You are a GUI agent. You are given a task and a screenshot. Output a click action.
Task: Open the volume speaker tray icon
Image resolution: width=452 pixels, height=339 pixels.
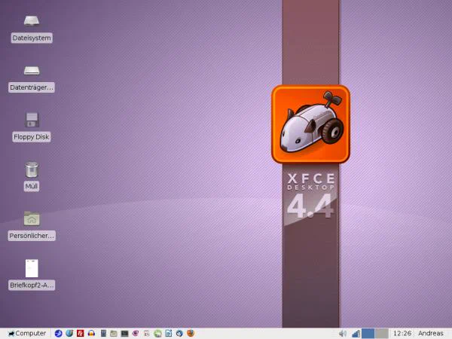pyautogui.click(x=343, y=334)
